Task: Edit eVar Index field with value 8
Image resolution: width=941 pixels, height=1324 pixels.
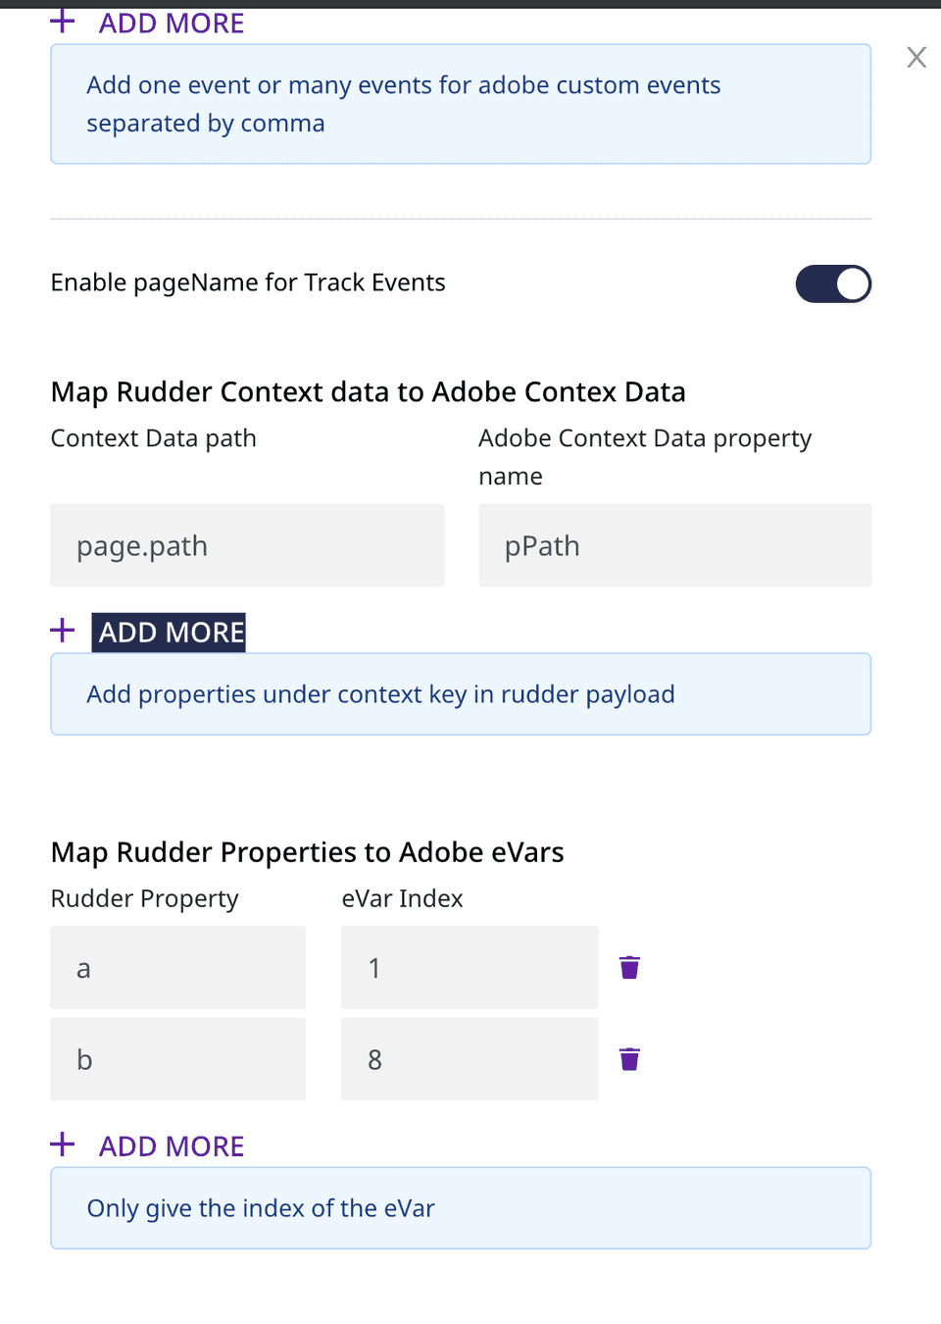Action: (469, 1059)
